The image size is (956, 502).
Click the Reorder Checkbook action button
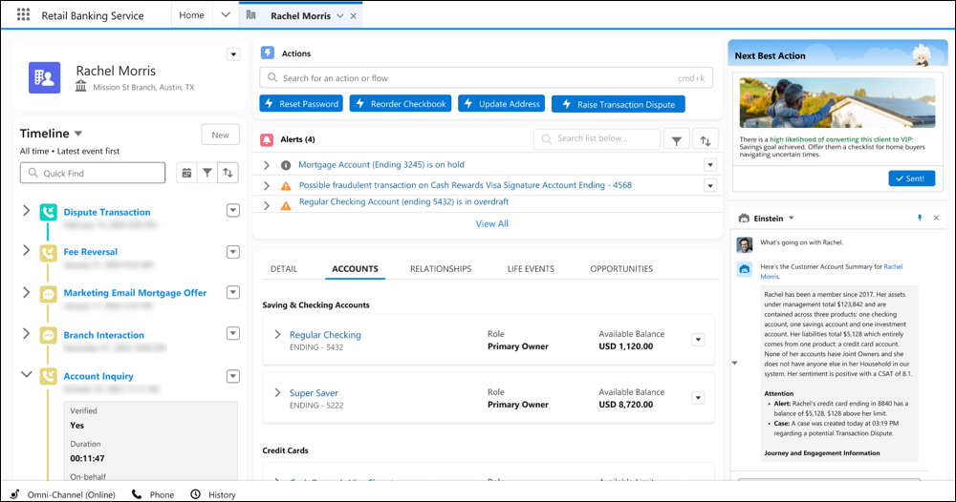[x=401, y=104]
